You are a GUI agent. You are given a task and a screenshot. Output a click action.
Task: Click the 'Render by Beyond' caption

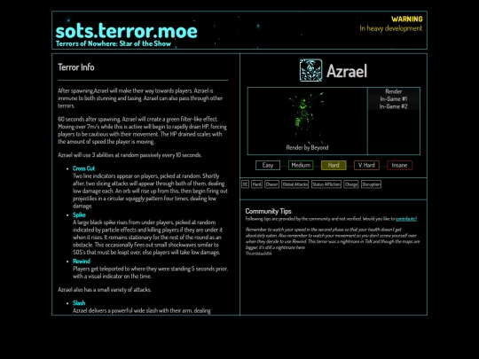click(307, 147)
